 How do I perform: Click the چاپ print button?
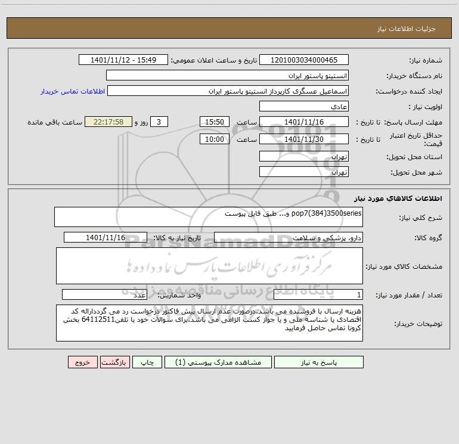[x=147, y=362]
